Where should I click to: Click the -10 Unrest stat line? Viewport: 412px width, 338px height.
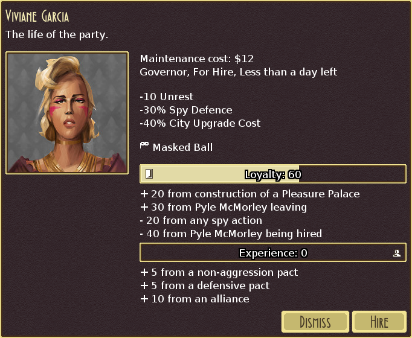click(x=167, y=97)
